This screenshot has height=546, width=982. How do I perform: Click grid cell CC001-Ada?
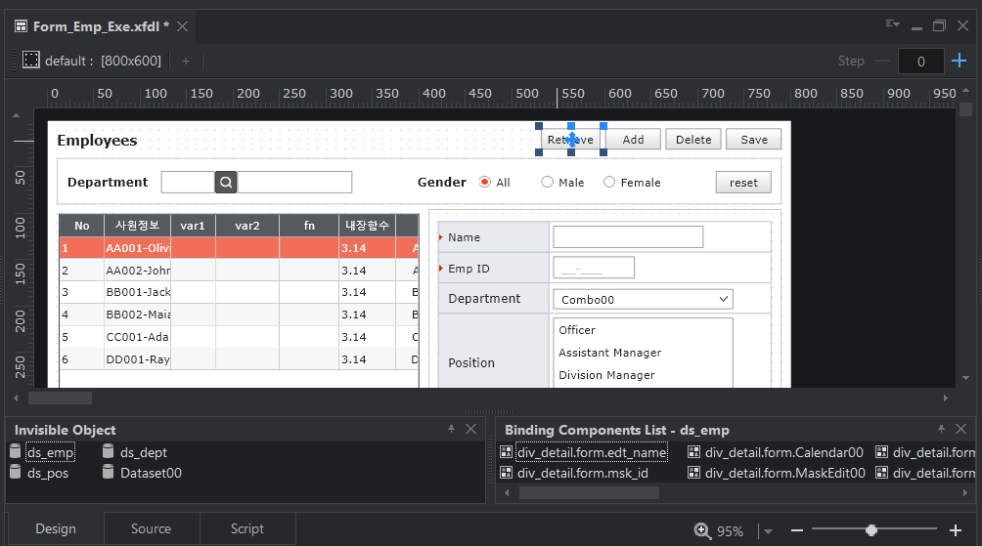click(137, 337)
